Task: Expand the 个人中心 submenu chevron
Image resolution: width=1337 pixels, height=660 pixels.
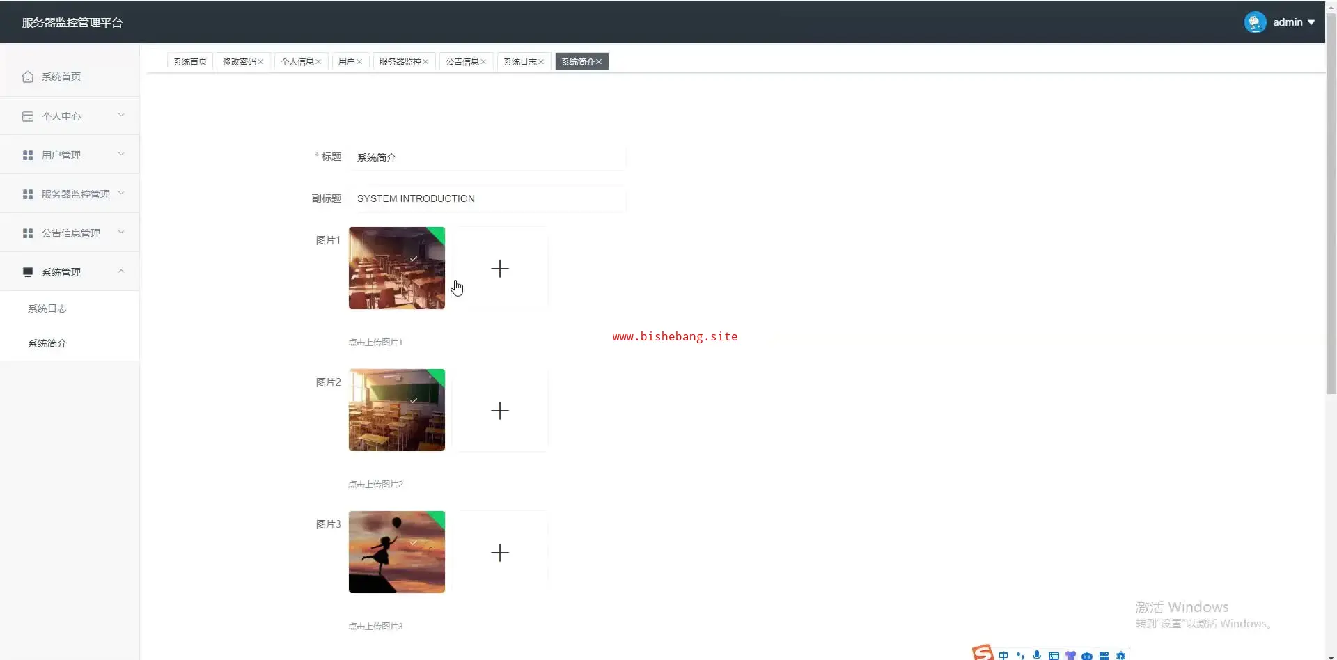Action: pos(121,115)
